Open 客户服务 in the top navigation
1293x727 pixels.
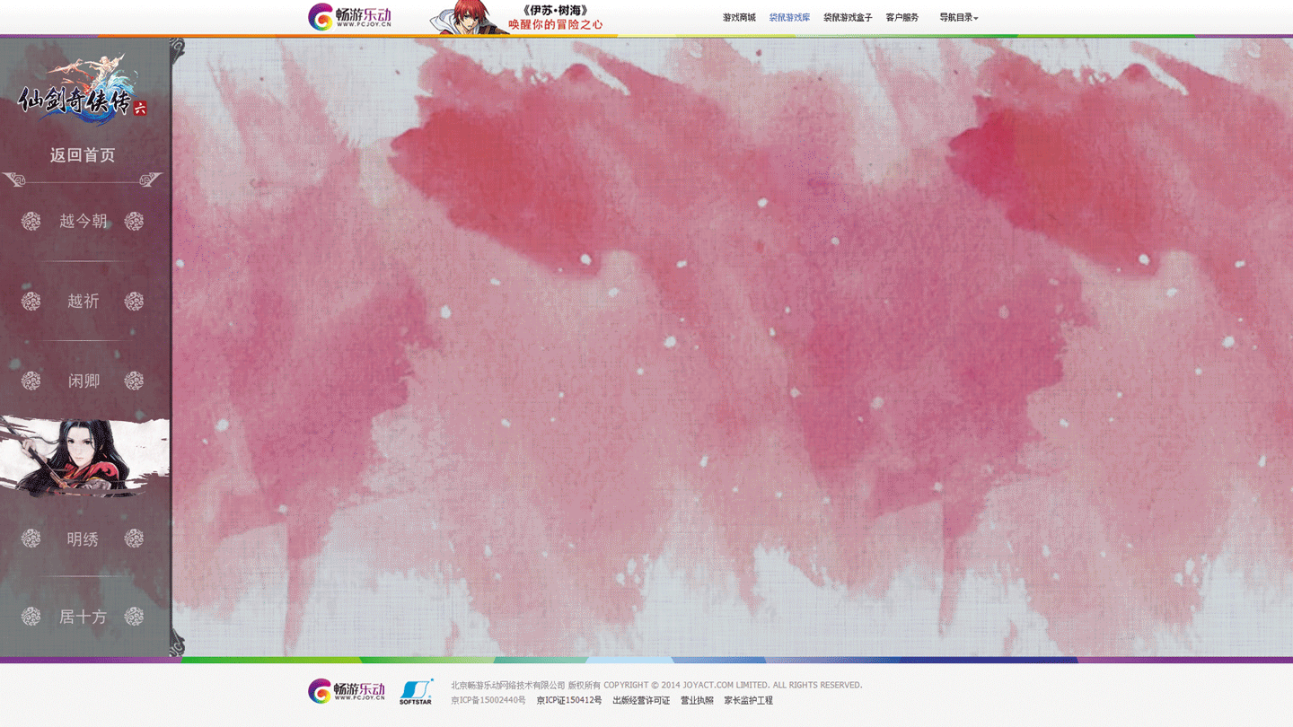point(902,17)
